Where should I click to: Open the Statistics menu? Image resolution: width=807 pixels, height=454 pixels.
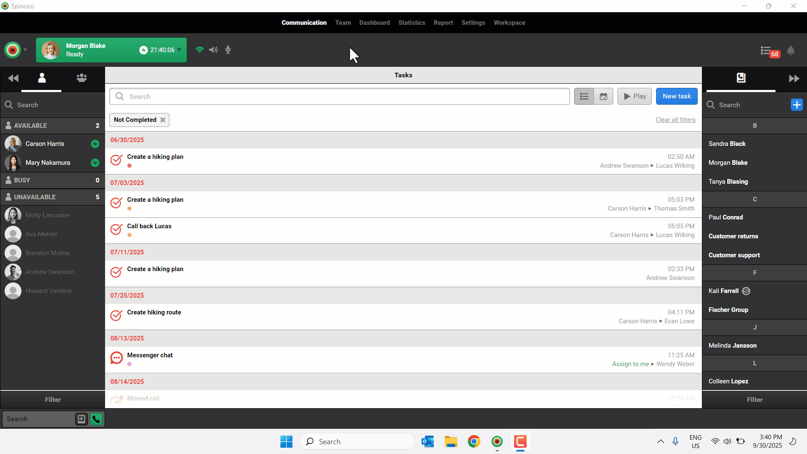pos(411,23)
